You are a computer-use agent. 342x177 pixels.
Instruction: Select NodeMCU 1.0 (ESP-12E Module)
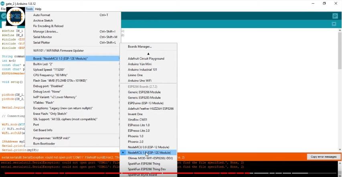pyautogui.click(x=148, y=153)
